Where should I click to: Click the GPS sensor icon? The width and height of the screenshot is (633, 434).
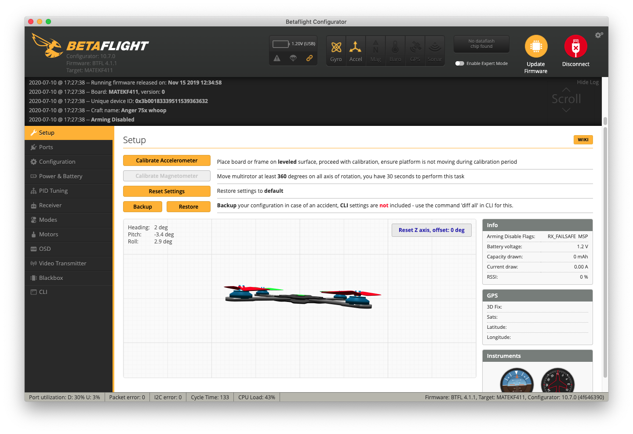point(415,47)
